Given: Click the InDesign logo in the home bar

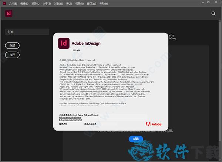Looking at the screenshot, I should 9,13.
